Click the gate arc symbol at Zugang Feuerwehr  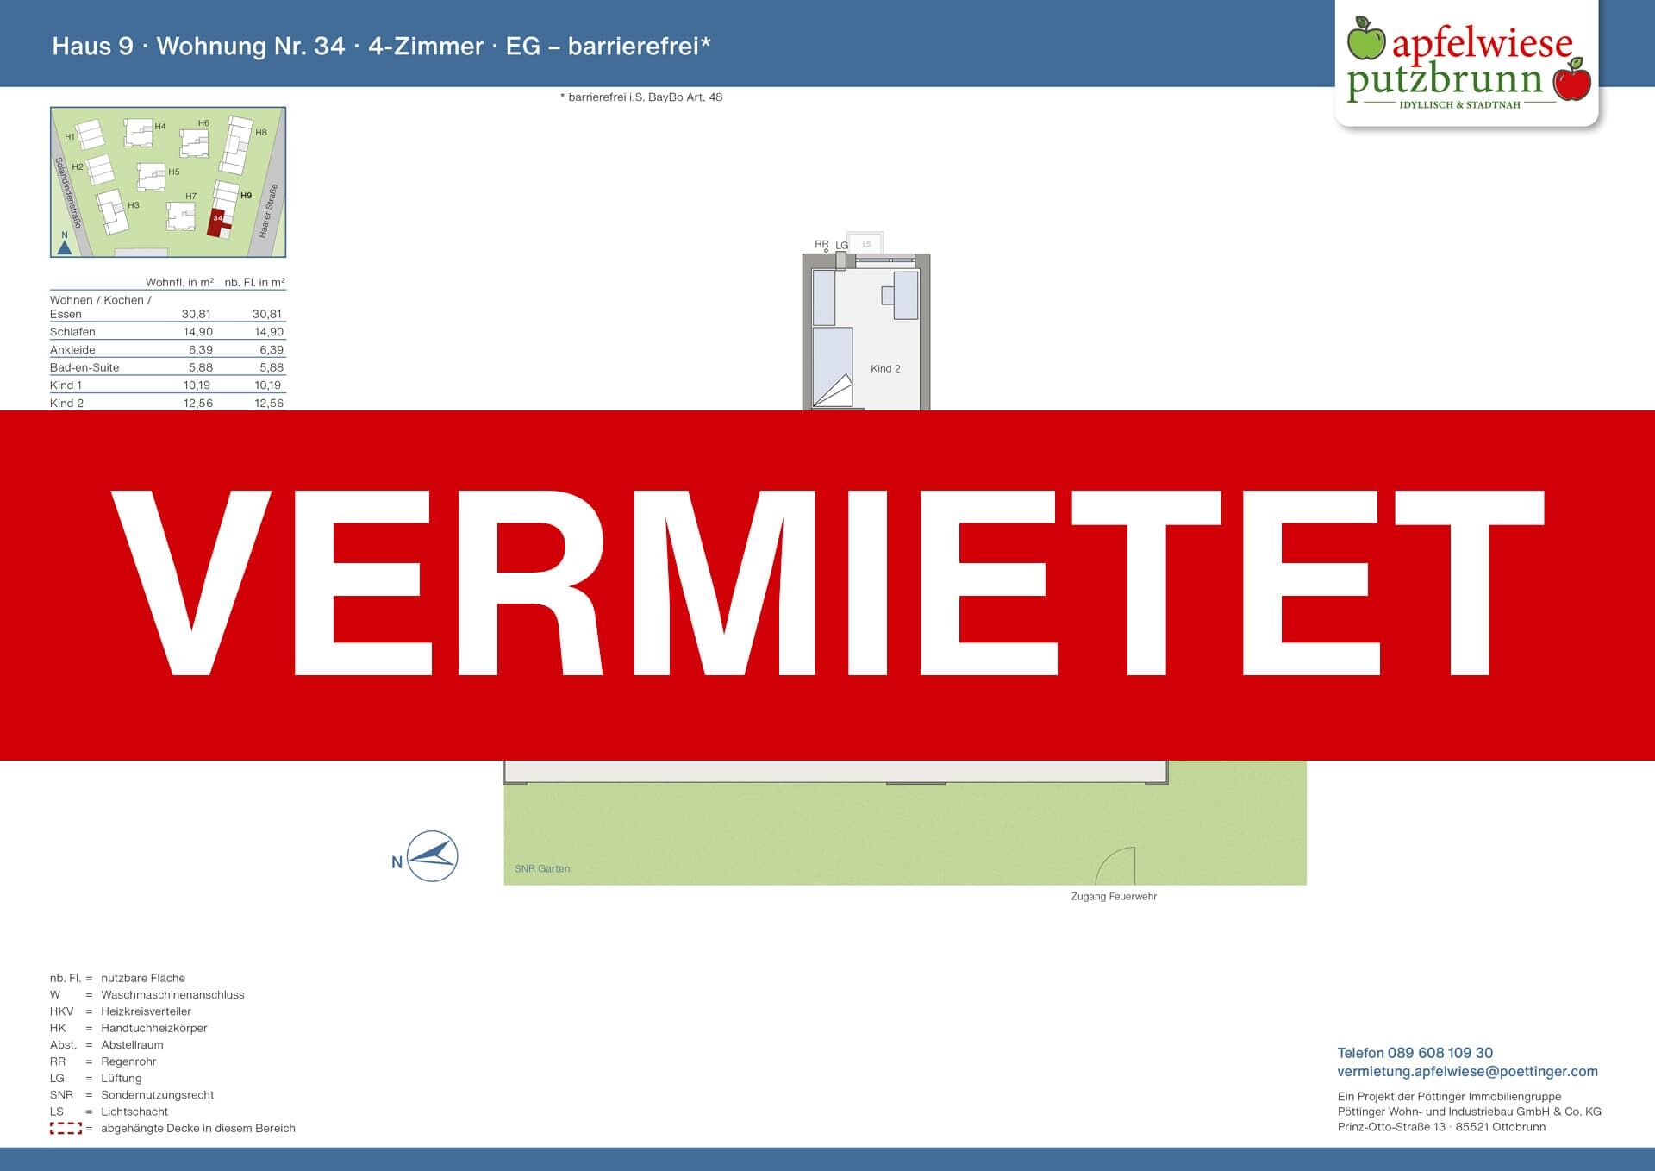pos(1117,866)
